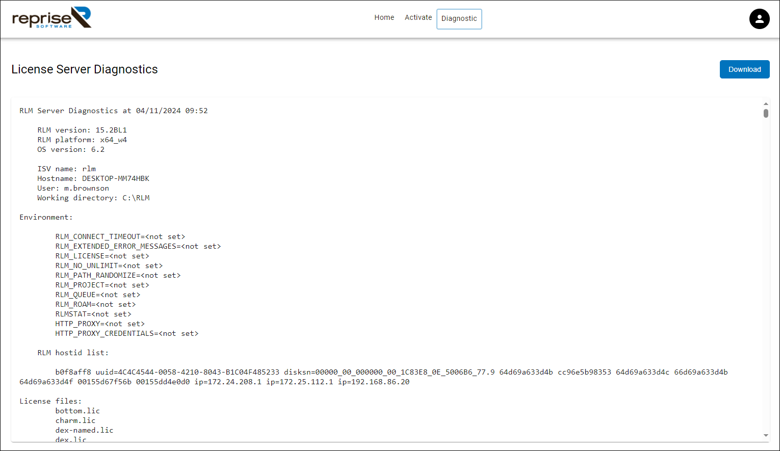Click the License Server Diagnostics heading

[85, 69]
